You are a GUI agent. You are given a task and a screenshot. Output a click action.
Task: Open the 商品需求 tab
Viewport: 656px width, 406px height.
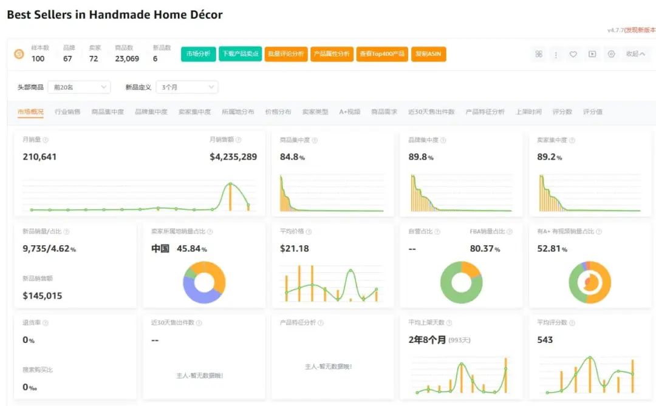click(x=384, y=112)
